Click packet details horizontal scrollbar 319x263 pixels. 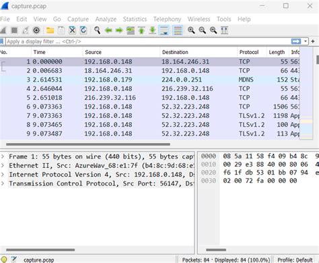point(40,250)
